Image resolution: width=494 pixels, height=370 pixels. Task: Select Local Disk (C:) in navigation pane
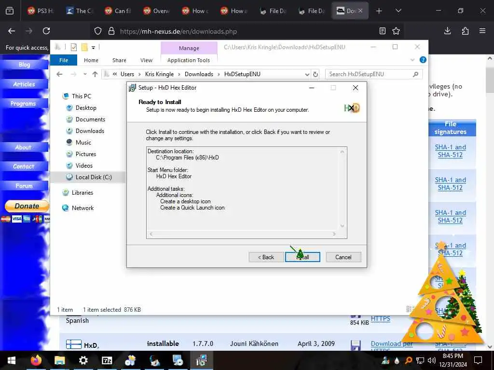(94, 177)
